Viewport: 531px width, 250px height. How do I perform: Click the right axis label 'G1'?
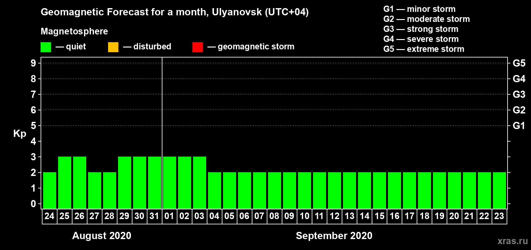(519, 126)
